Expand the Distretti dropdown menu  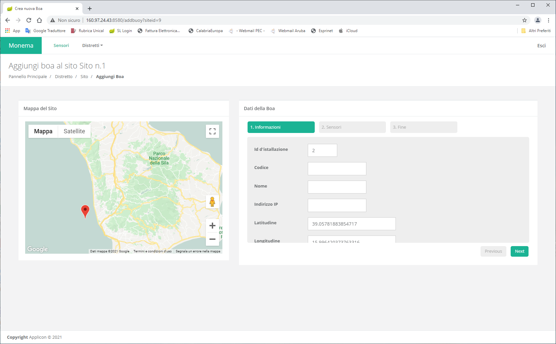pyautogui.click(x=92, y=45)
